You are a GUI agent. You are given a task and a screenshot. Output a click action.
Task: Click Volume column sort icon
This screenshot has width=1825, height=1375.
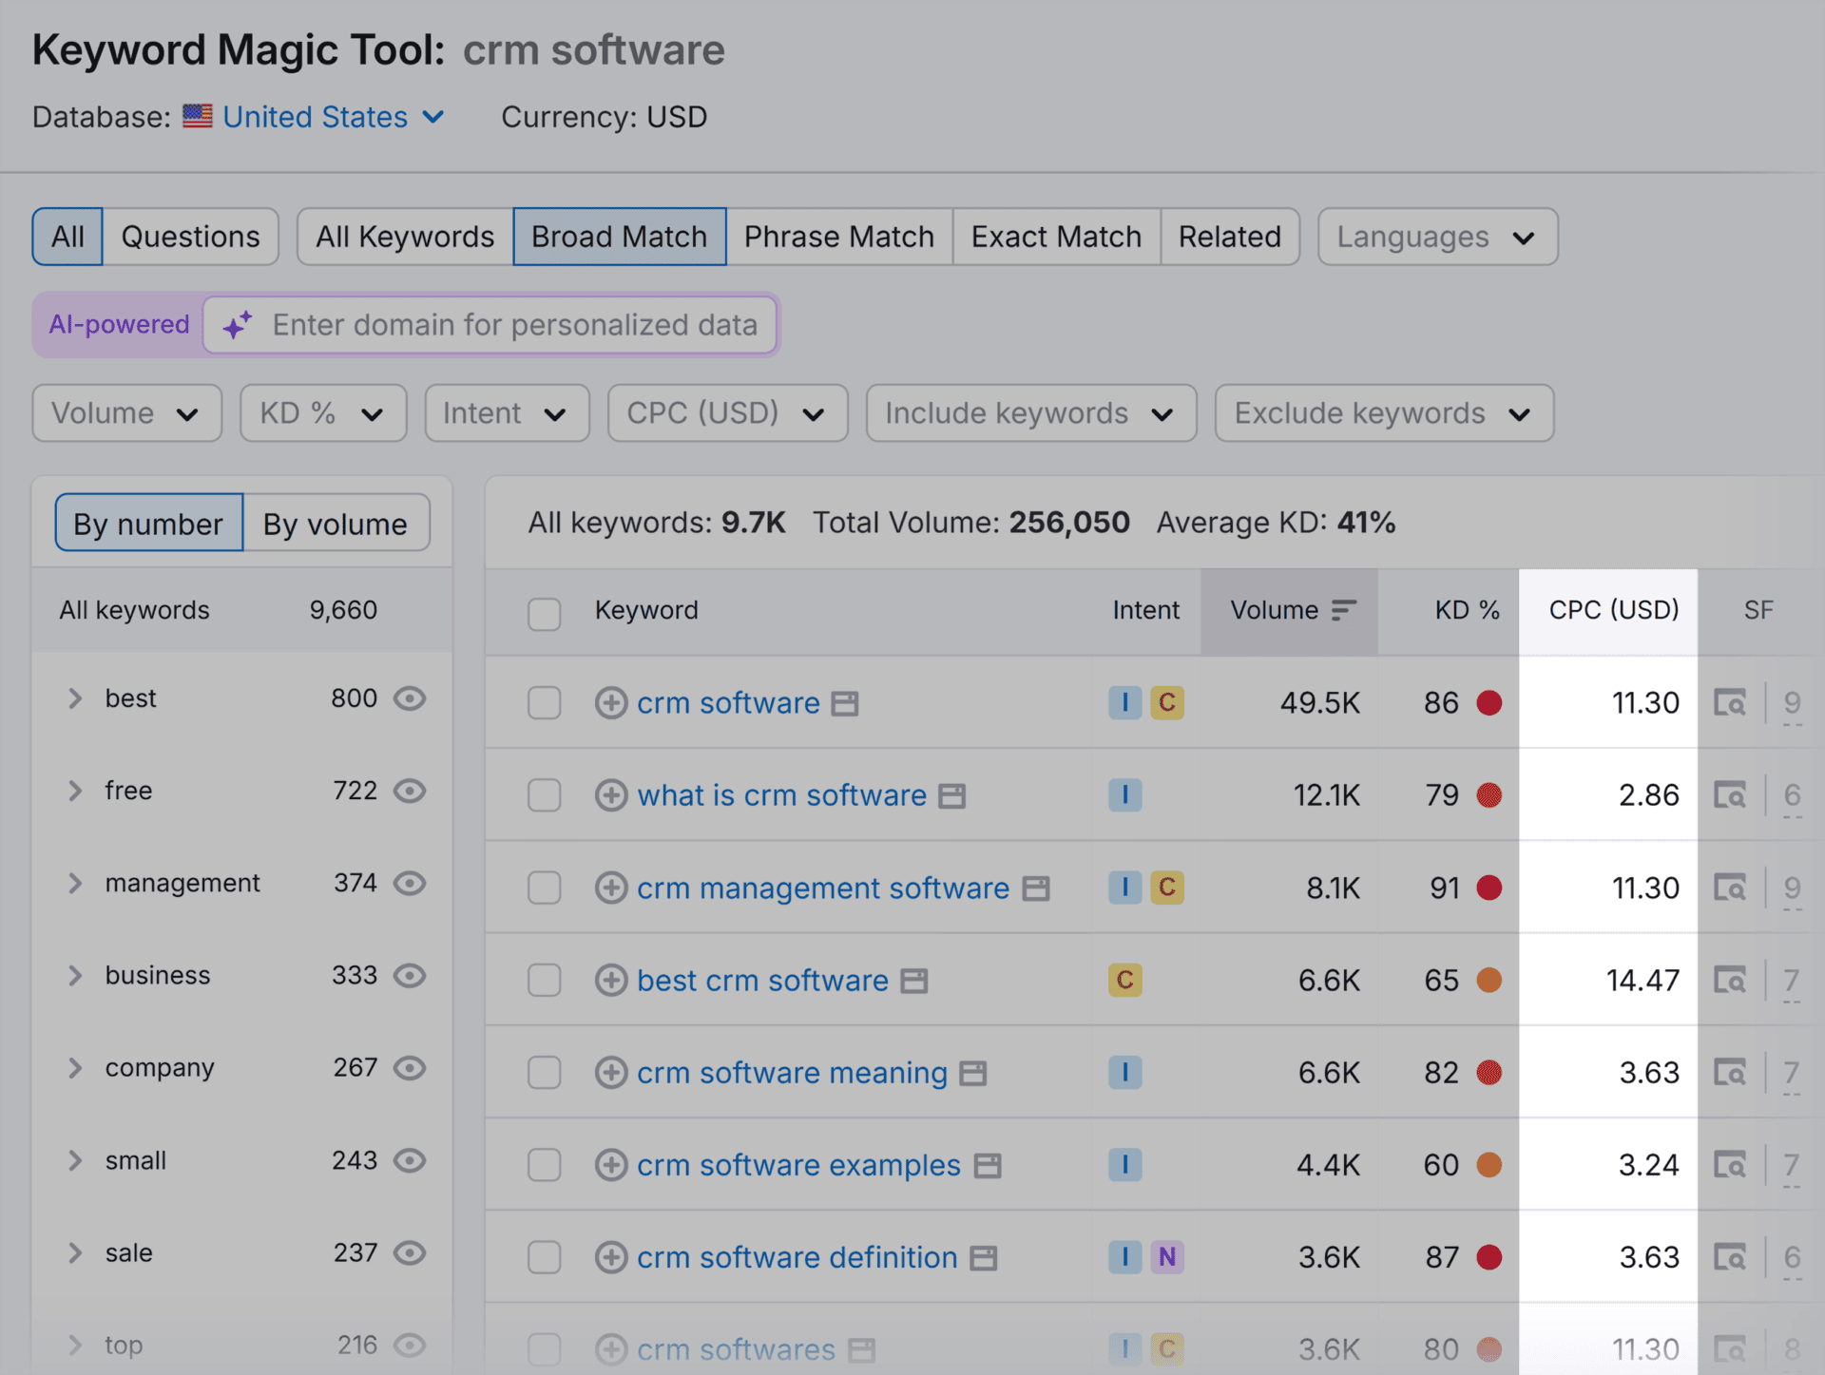[x=1343, y=610]
